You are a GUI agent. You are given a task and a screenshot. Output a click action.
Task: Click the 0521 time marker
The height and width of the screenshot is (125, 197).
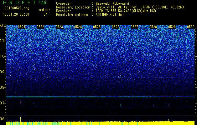tap(22, 27)
